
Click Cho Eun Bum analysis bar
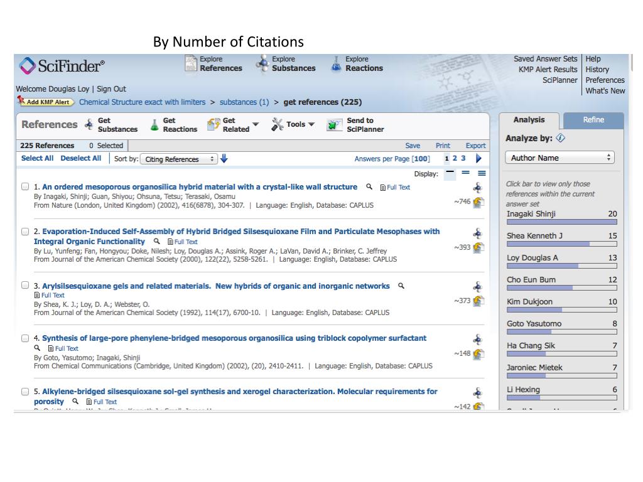[x=562, y=287]
